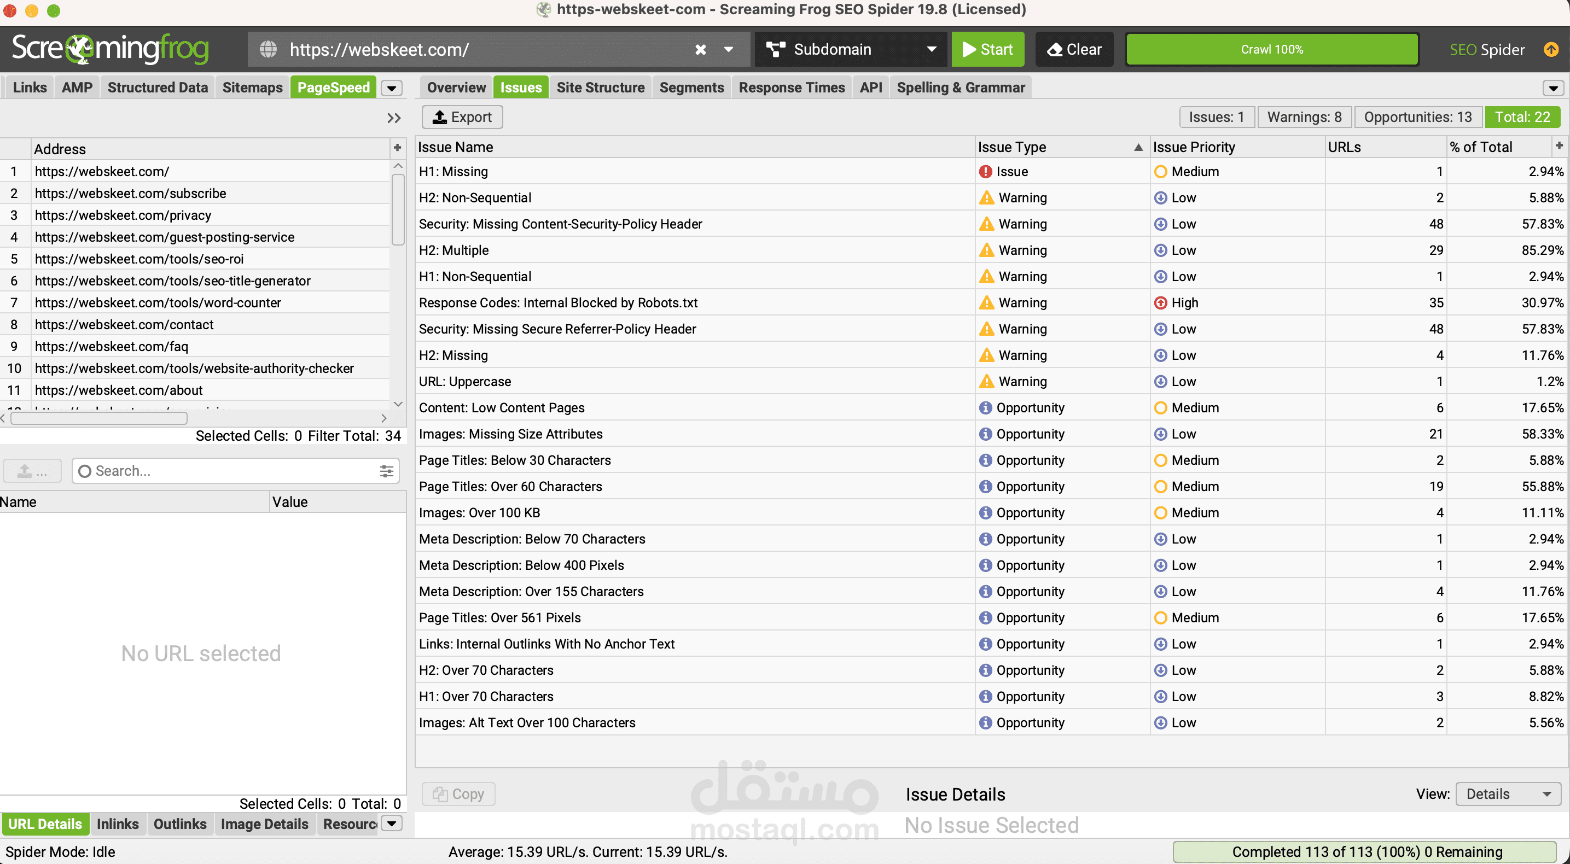Open left tabs overflow dropdown near PageSpeed

[x=391, y=89]
